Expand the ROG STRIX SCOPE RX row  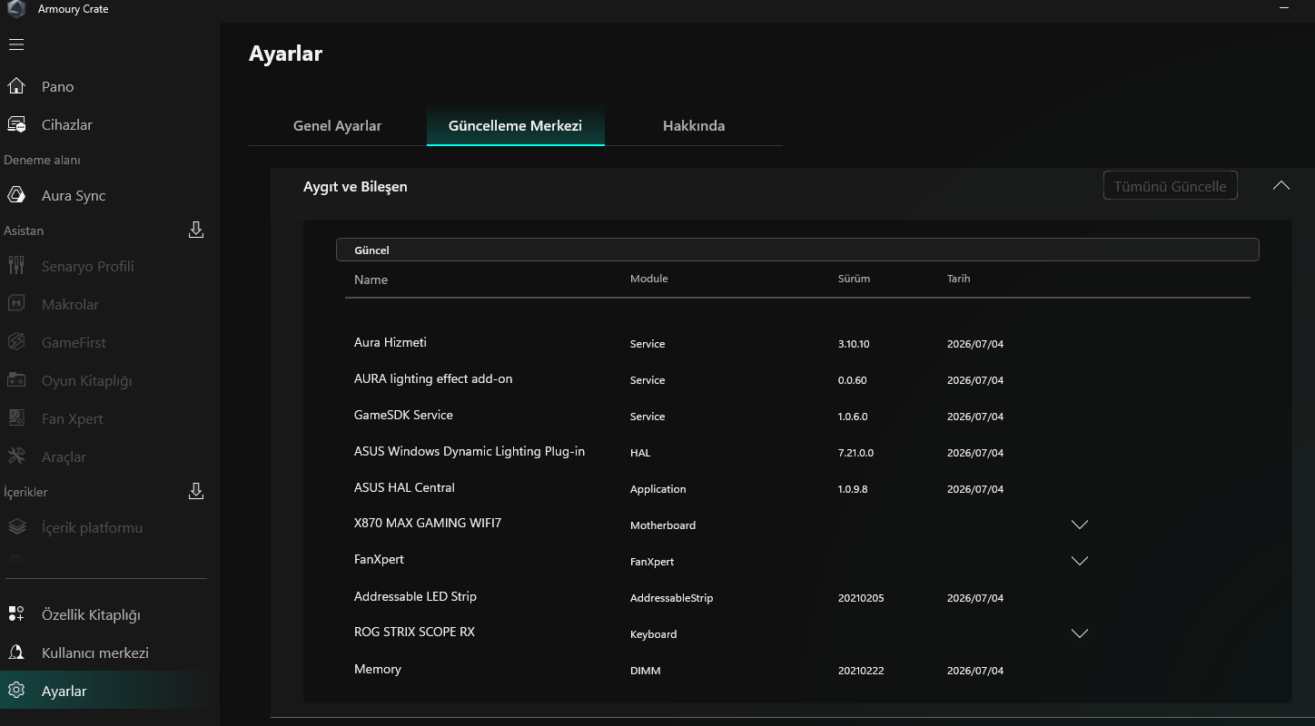(1080, 633)
